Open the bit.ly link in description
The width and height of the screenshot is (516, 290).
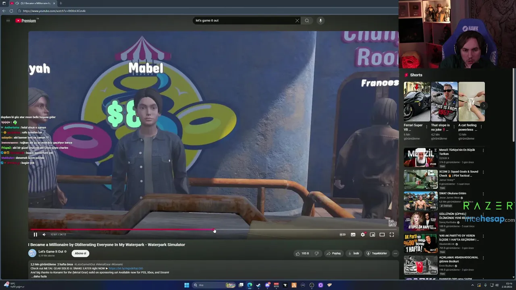pos(126,268)
